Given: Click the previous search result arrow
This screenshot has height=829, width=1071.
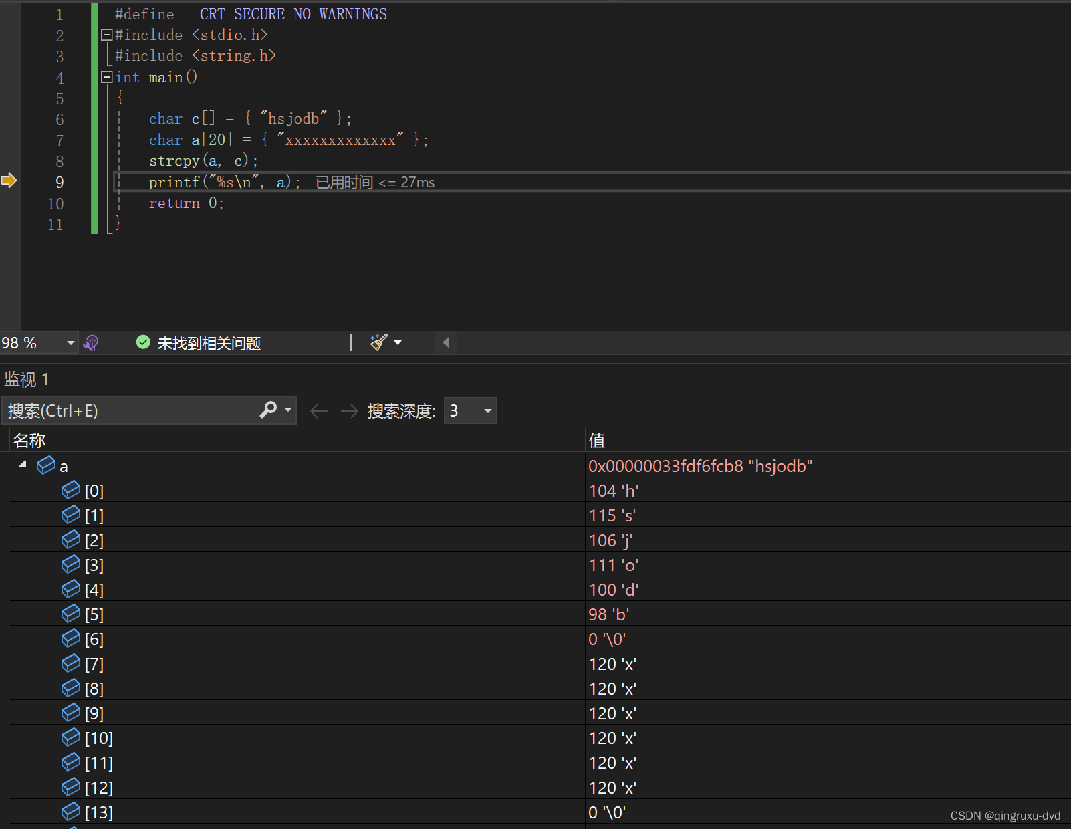Looking at the screenshot, I should (319, 411).
